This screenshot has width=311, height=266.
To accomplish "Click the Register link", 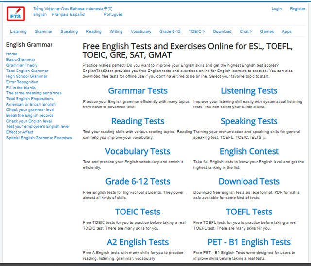I will (297, 9).
